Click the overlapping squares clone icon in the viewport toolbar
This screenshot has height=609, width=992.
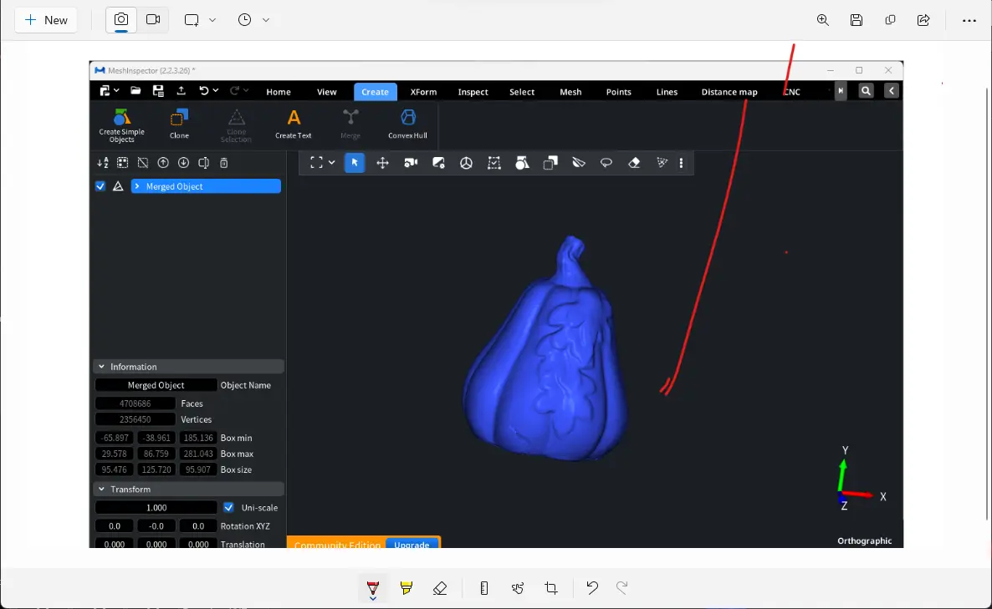(x=550, y=163)
